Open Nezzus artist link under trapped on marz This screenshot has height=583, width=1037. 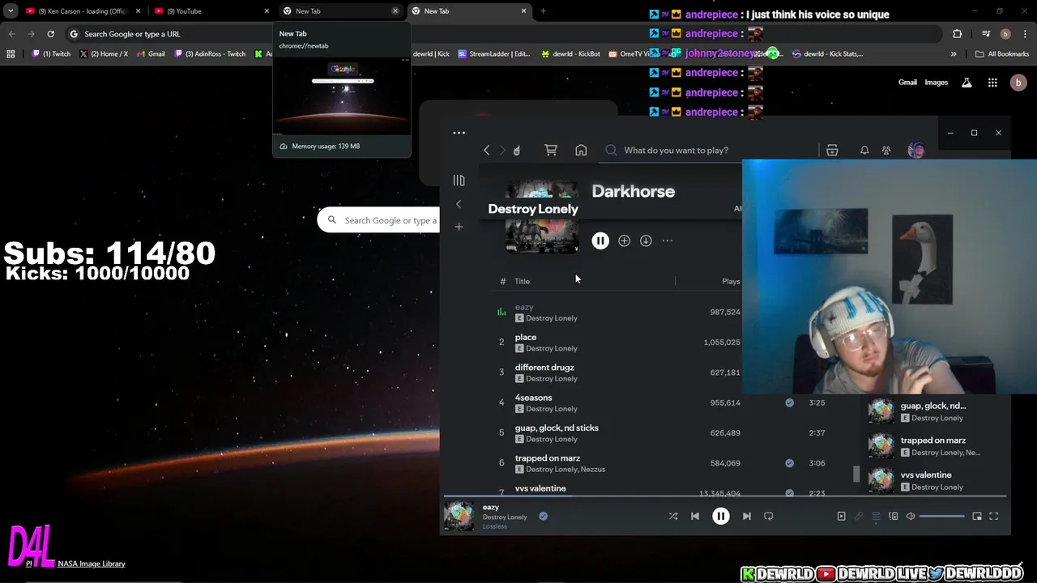click(593, 470)
